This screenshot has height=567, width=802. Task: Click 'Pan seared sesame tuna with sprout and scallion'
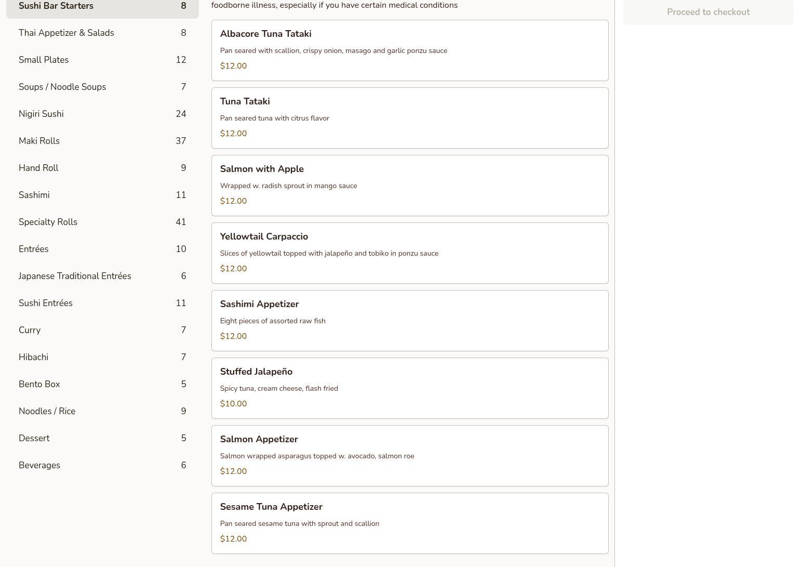coord(300,523)
